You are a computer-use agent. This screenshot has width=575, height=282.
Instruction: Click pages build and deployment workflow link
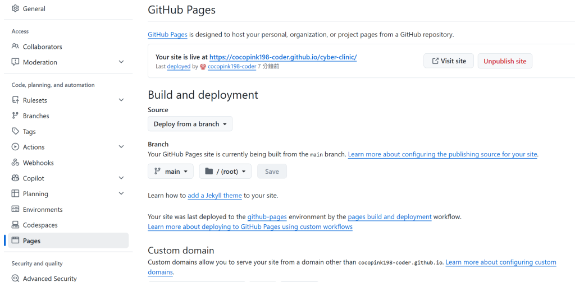[x=390, y=216]
